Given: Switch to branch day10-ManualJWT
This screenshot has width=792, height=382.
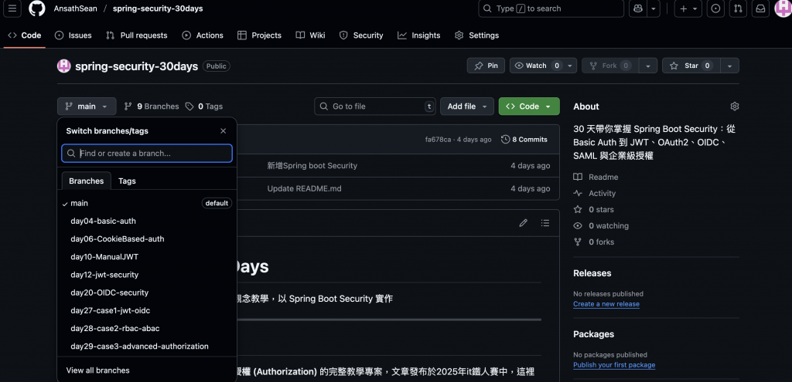Looking at the screenshot, I should point(147,257).
